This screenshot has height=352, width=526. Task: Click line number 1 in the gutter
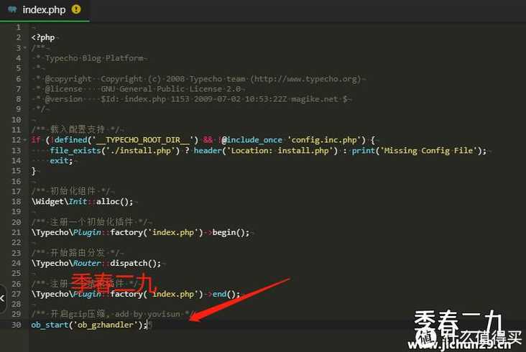click(x=19, y=27)
